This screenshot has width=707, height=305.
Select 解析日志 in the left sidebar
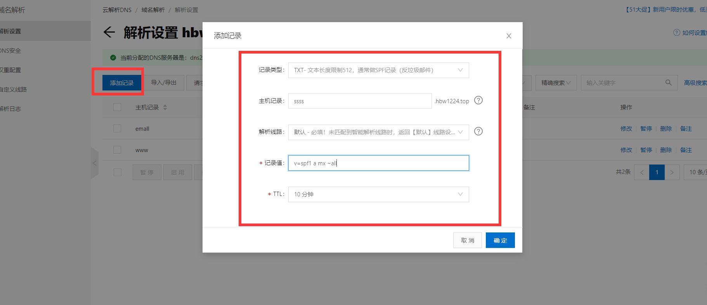10,109
